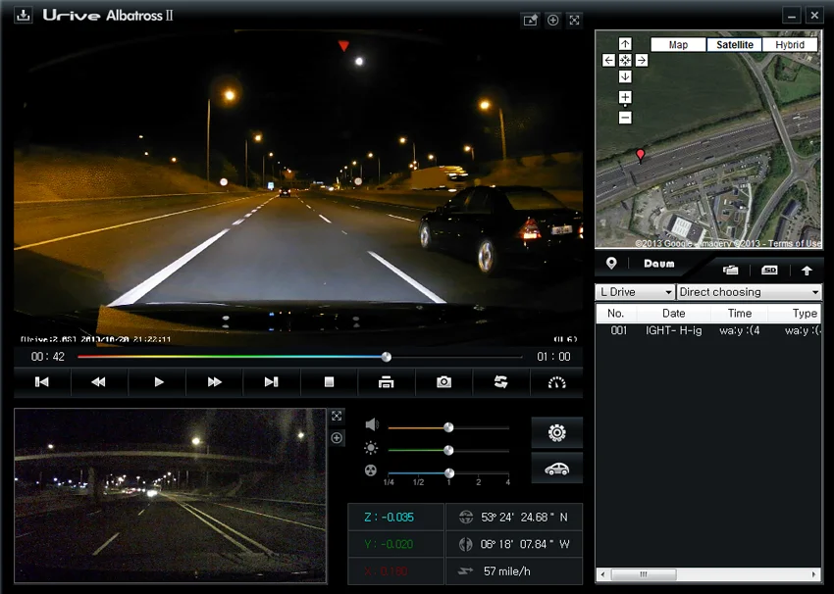
Task: Click the swap front/rear view icon
Action: [500, 382]
